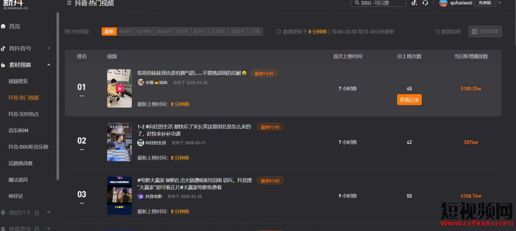Select the 不限 time range

click(x=255, y=31)
